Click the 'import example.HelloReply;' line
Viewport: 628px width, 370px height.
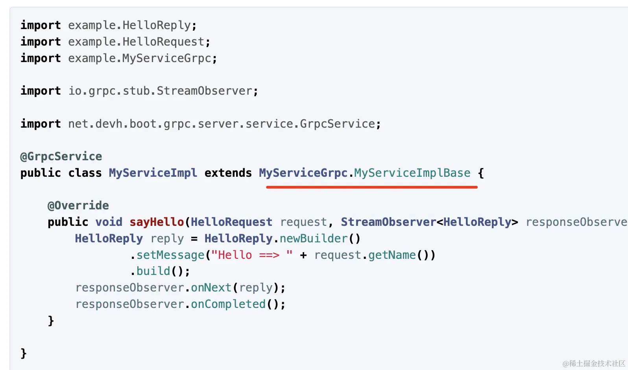click(109, 25)
